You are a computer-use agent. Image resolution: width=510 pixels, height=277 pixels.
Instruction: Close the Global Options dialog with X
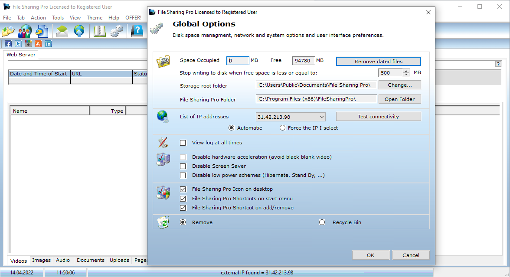[x=428, y=12]
